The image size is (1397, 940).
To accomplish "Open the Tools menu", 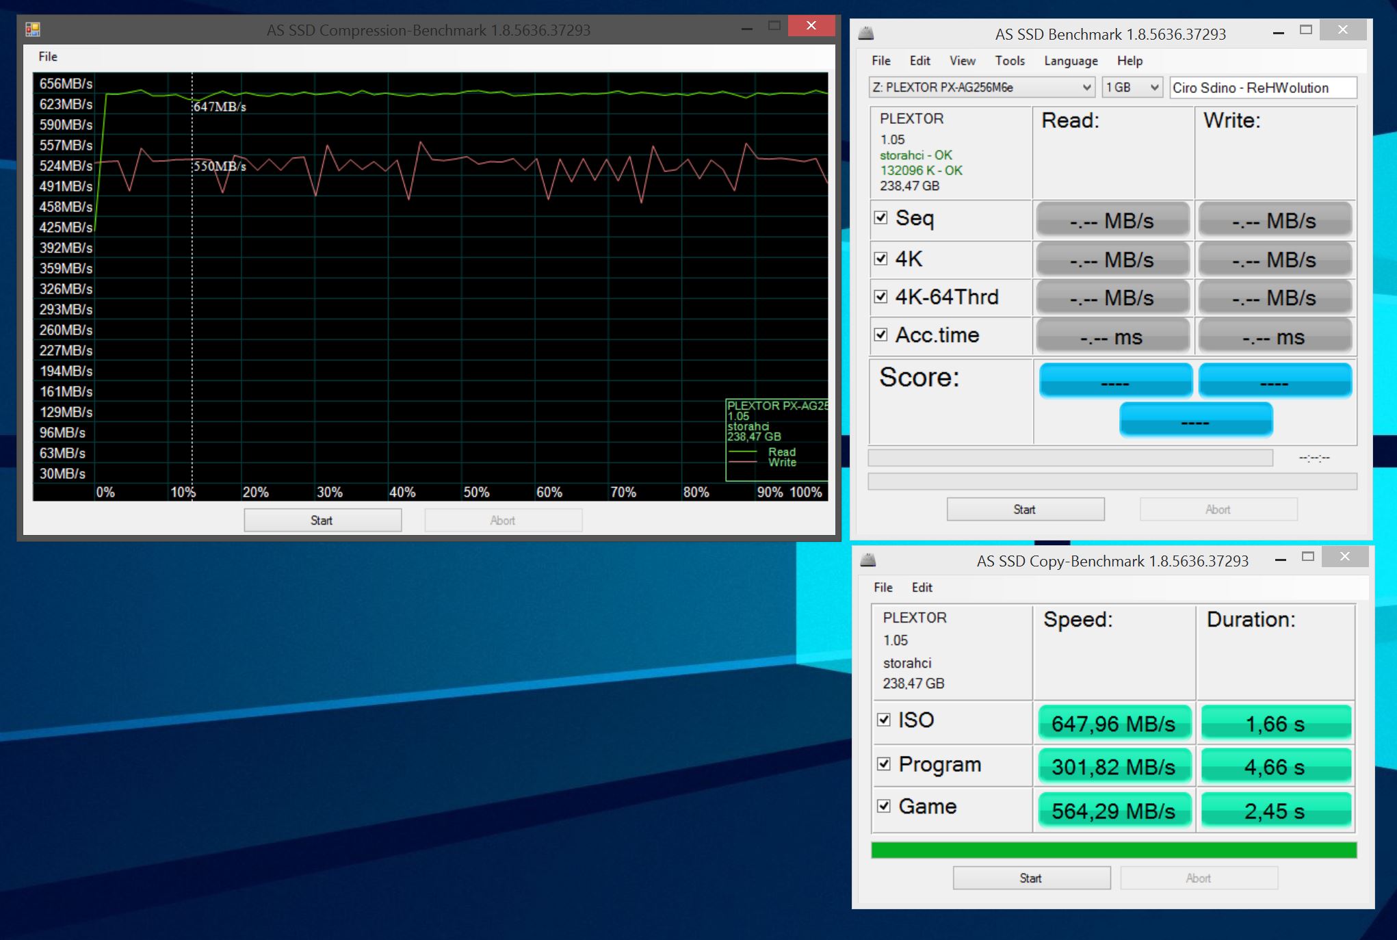I will coord(1010,61).
